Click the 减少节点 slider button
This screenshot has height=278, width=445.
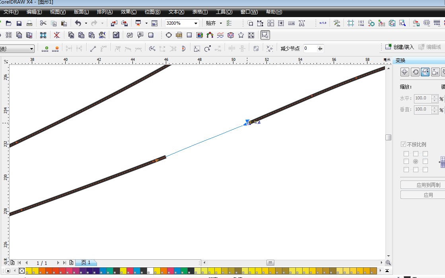click(x=320, y=49)
